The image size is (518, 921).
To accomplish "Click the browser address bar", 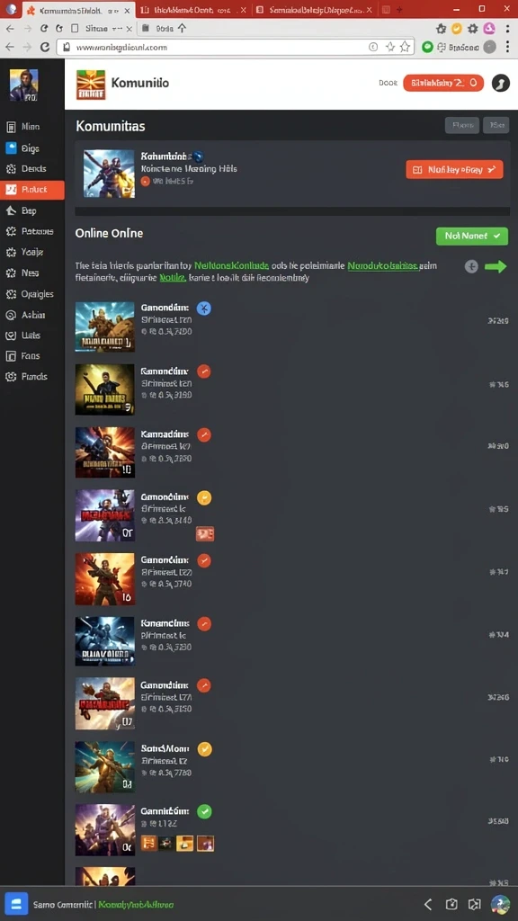I will [235, 47].
